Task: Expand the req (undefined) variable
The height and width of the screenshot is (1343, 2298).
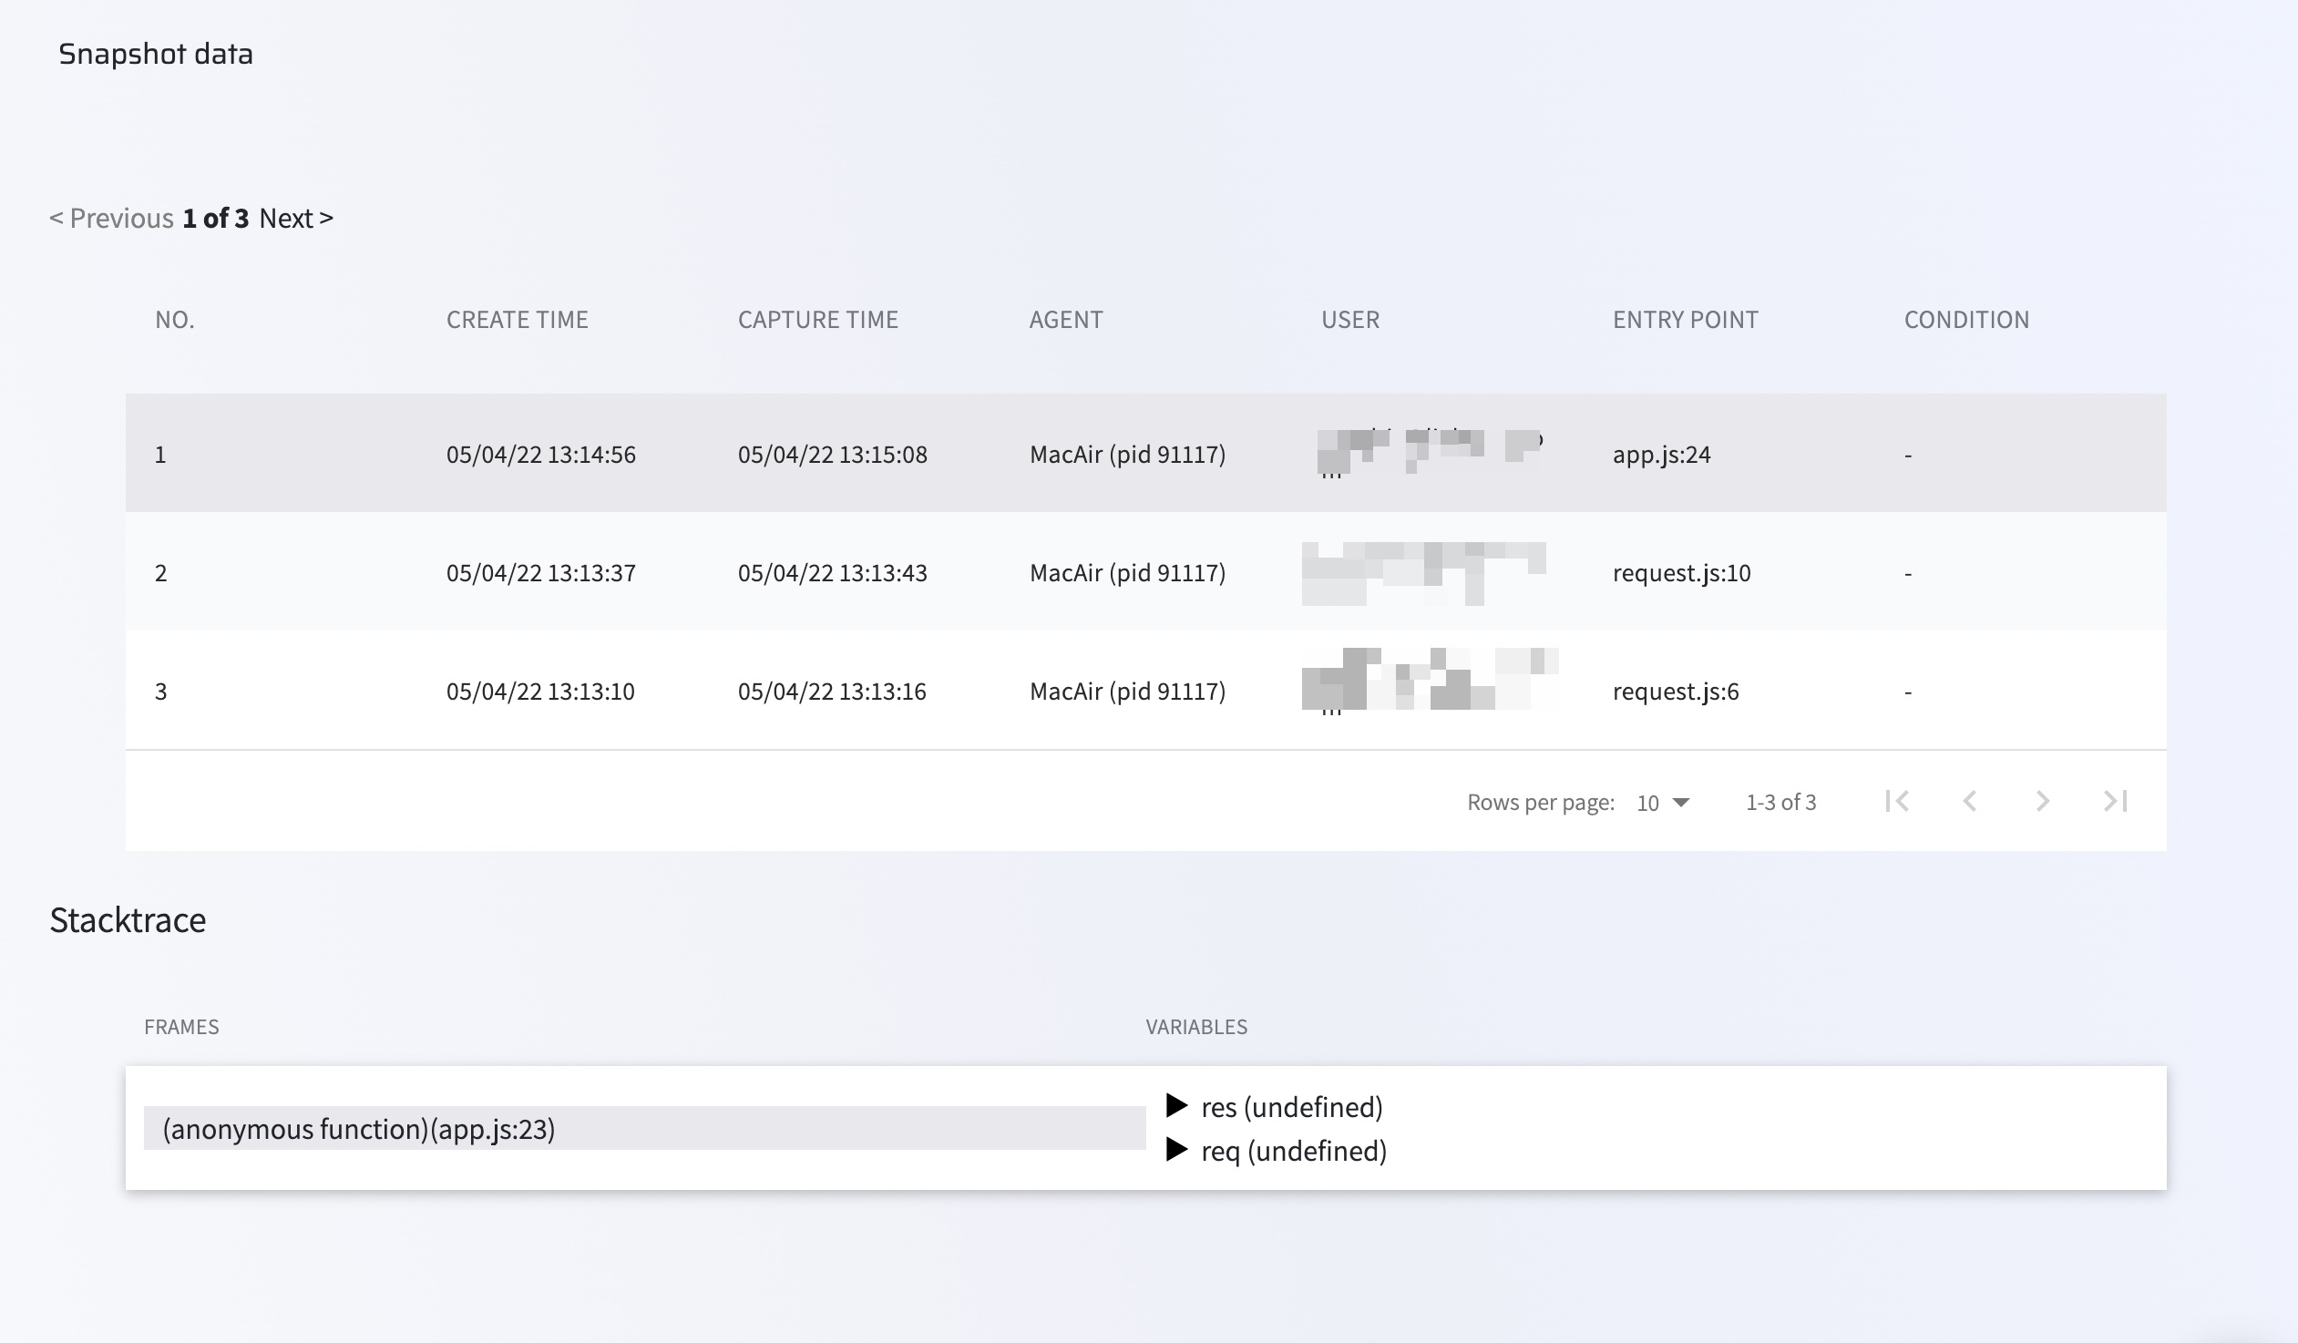Action: point(1177,1150)
